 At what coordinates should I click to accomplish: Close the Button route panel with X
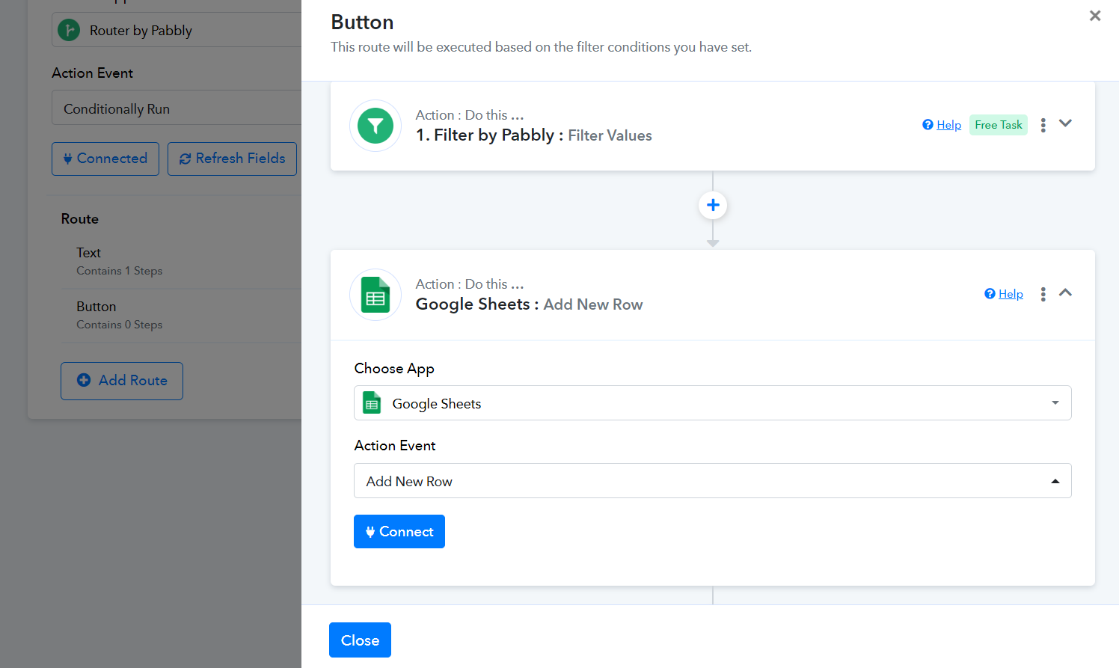[x=1095, y=16]
